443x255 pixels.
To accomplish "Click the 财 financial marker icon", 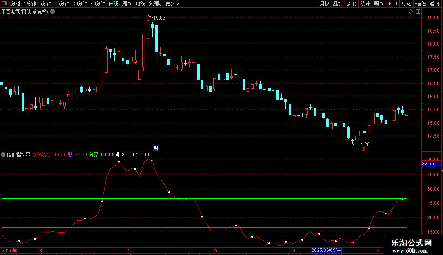I will 156,148.
